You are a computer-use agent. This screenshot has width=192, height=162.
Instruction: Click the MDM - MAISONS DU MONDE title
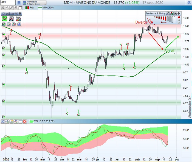point(87,2)
